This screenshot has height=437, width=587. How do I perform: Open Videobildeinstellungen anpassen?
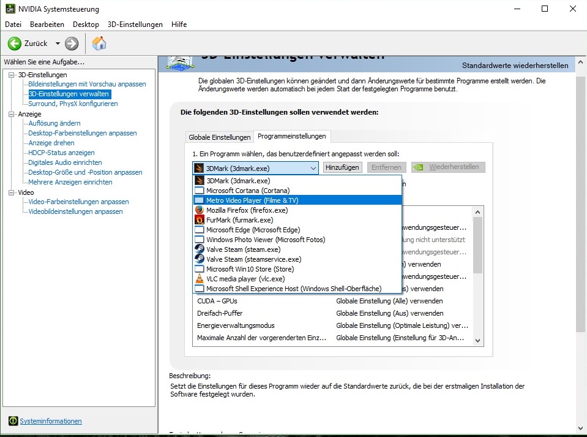point(76,211)
